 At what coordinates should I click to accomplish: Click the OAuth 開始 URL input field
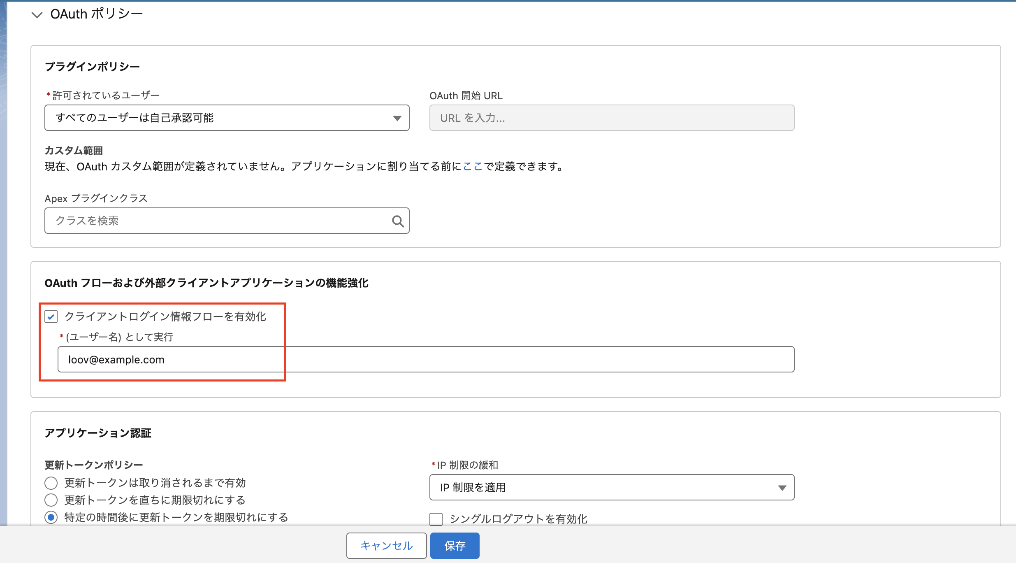(x=611, y=118)
